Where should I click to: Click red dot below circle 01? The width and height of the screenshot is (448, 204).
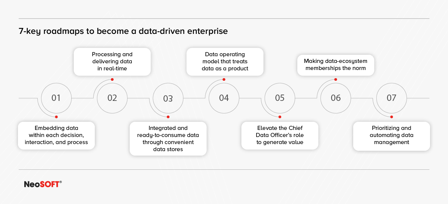pos(56,117)
